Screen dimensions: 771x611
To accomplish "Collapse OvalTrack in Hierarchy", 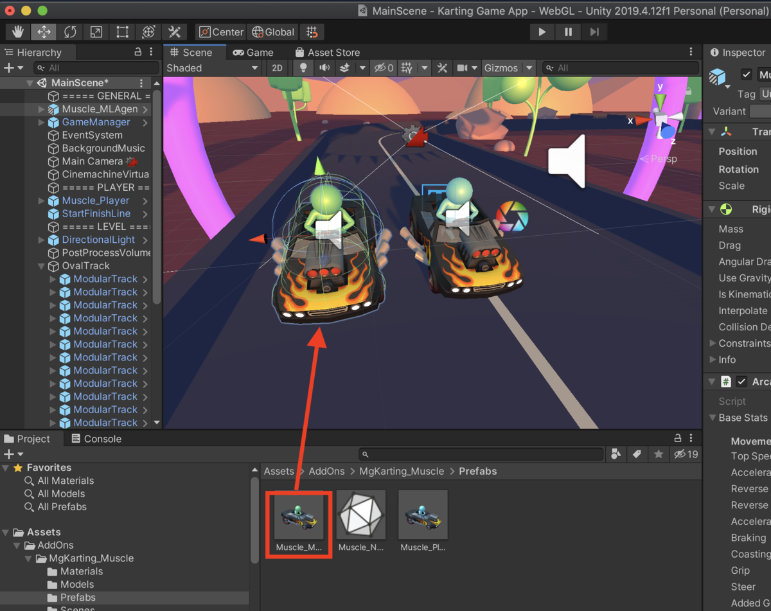I will (42, 266).
